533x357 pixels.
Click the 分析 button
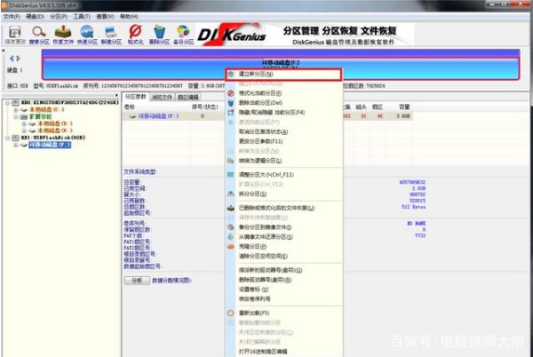click(x=137, y=281)
